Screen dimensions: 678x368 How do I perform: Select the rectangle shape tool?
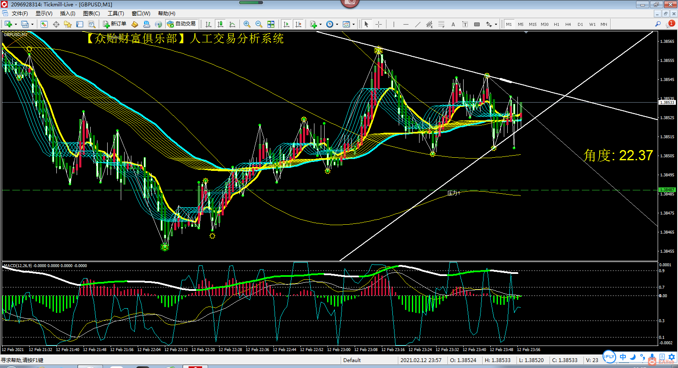click(477, 24)
